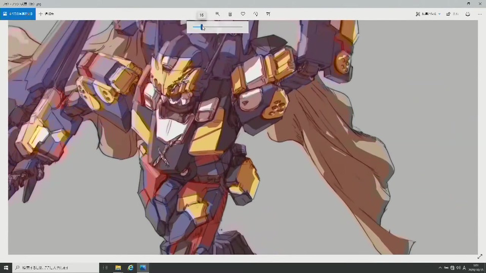Go back to See all photos

click(x=18, y=14)
